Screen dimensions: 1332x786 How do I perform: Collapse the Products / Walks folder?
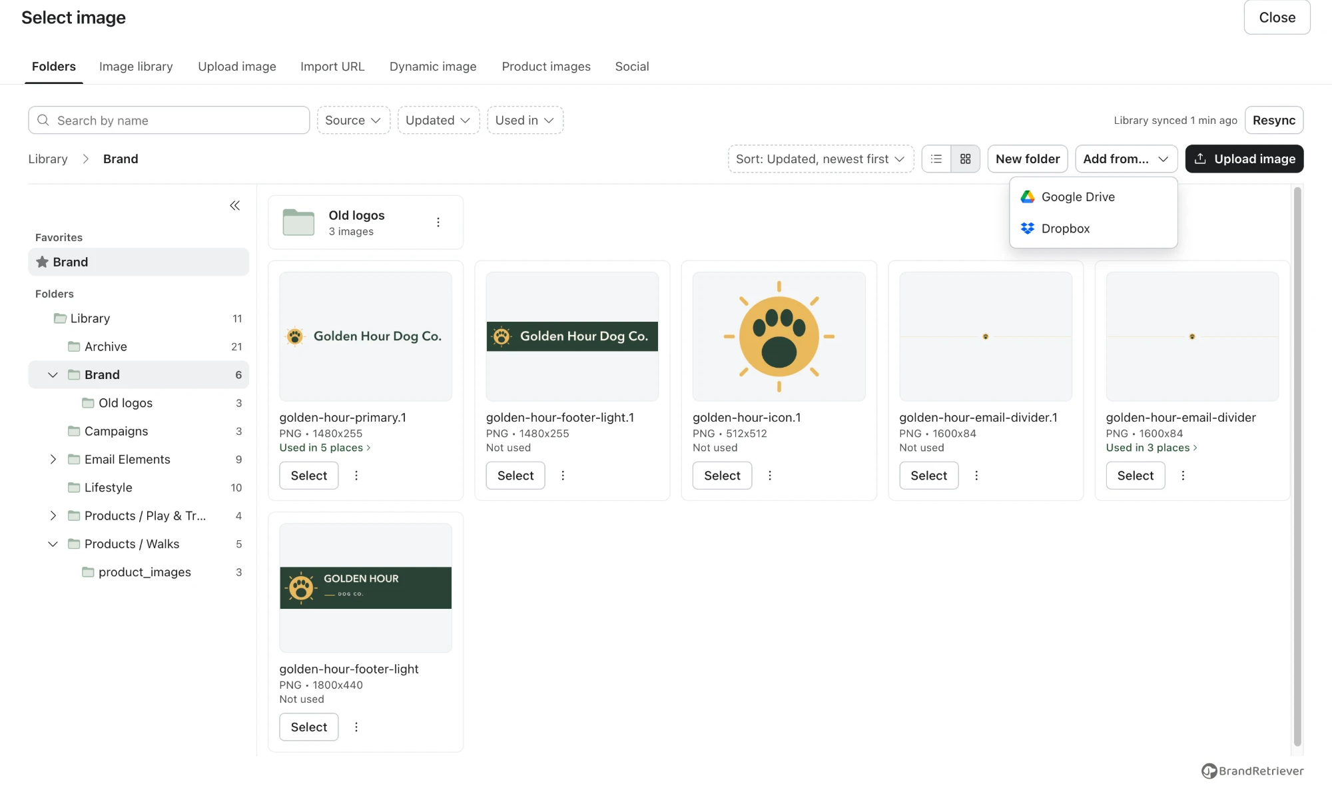point(53,544)
